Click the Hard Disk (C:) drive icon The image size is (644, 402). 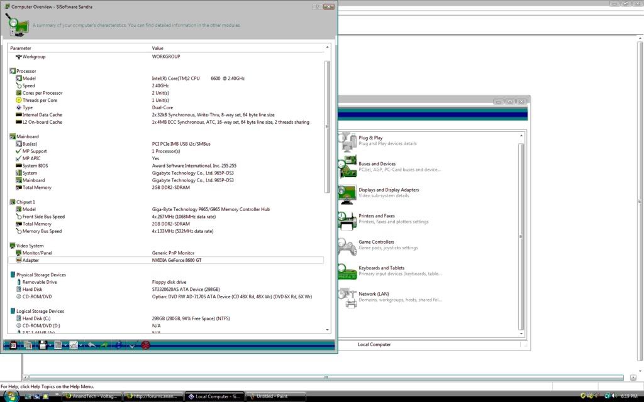pos(18,318)
